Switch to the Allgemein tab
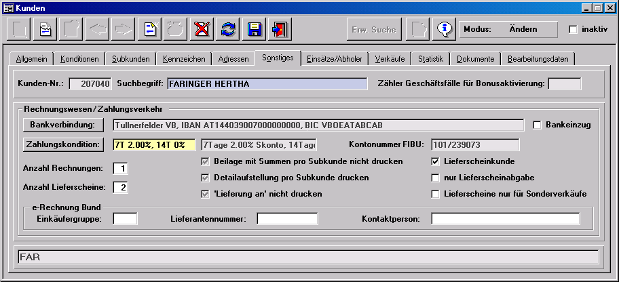Screen dimensions: 619x282 (32, 59)
